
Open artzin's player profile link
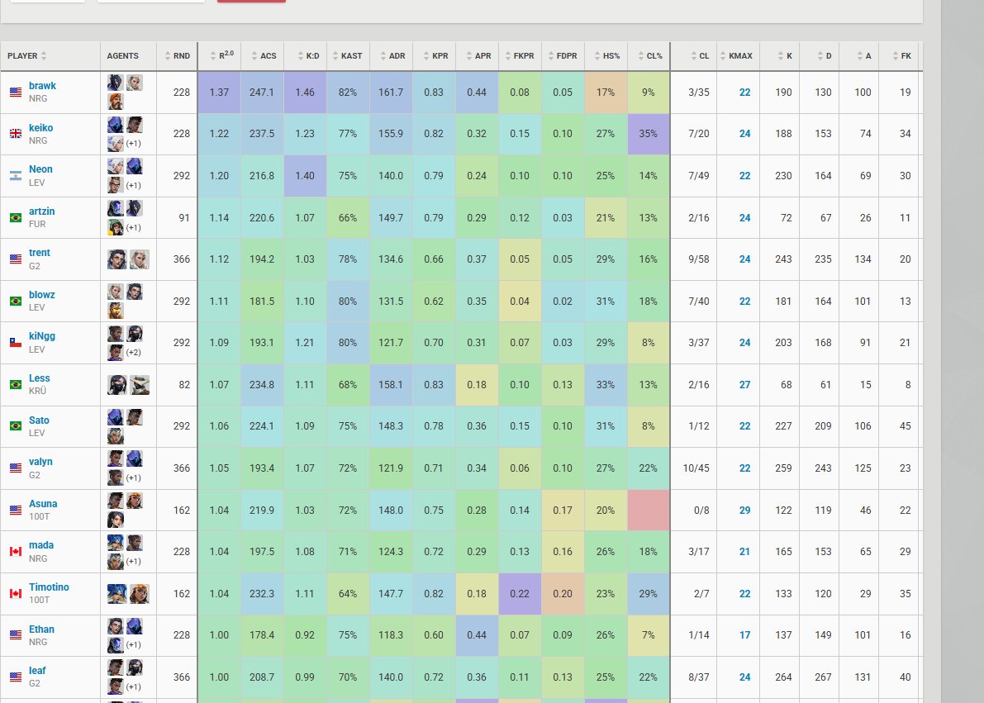(x=41, y=211)
